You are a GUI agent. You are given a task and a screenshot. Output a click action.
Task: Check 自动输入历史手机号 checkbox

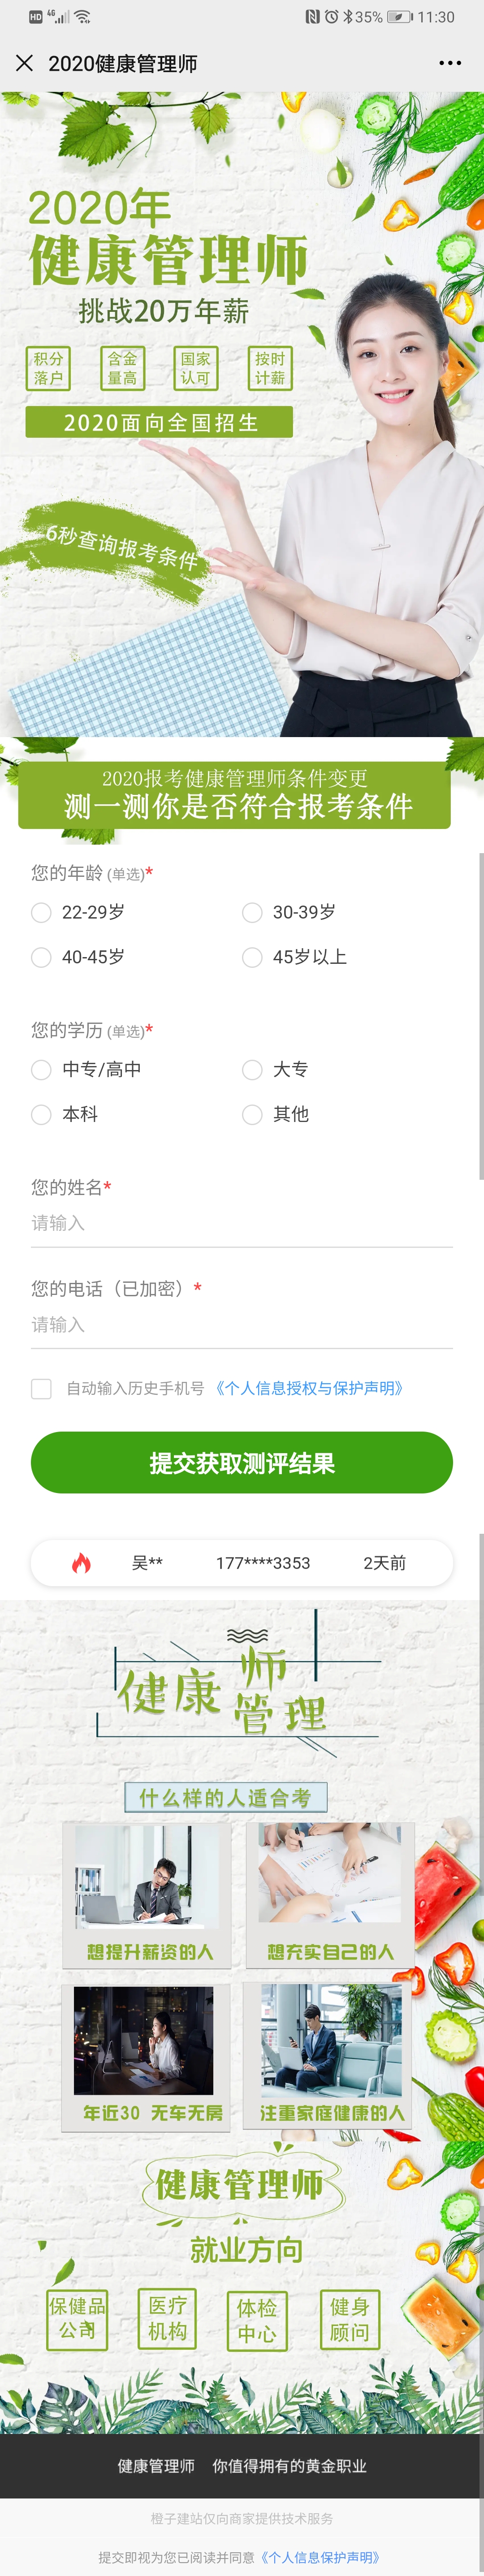click(41, 1388)
